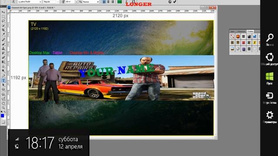This screenshot has width=278, height=156.
Task: Open the font size dropdown arrow
Action: point(76,2)
